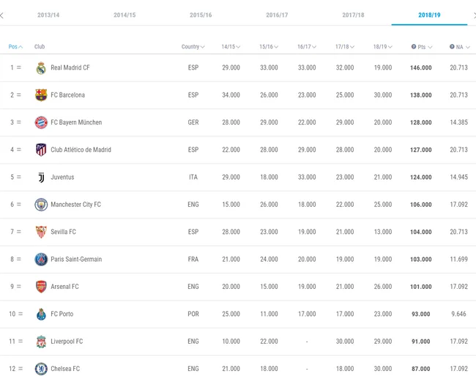Open Arsenal FC club link
The width and height of the screenshot is (476, 382).
click(64, 287)
